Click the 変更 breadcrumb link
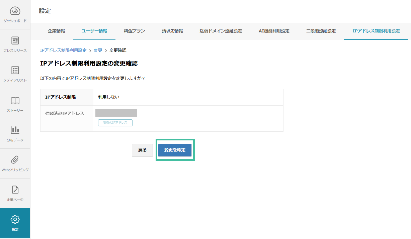Screen dimensions: 411x239 pyautogui.click(x=98, y=50)
